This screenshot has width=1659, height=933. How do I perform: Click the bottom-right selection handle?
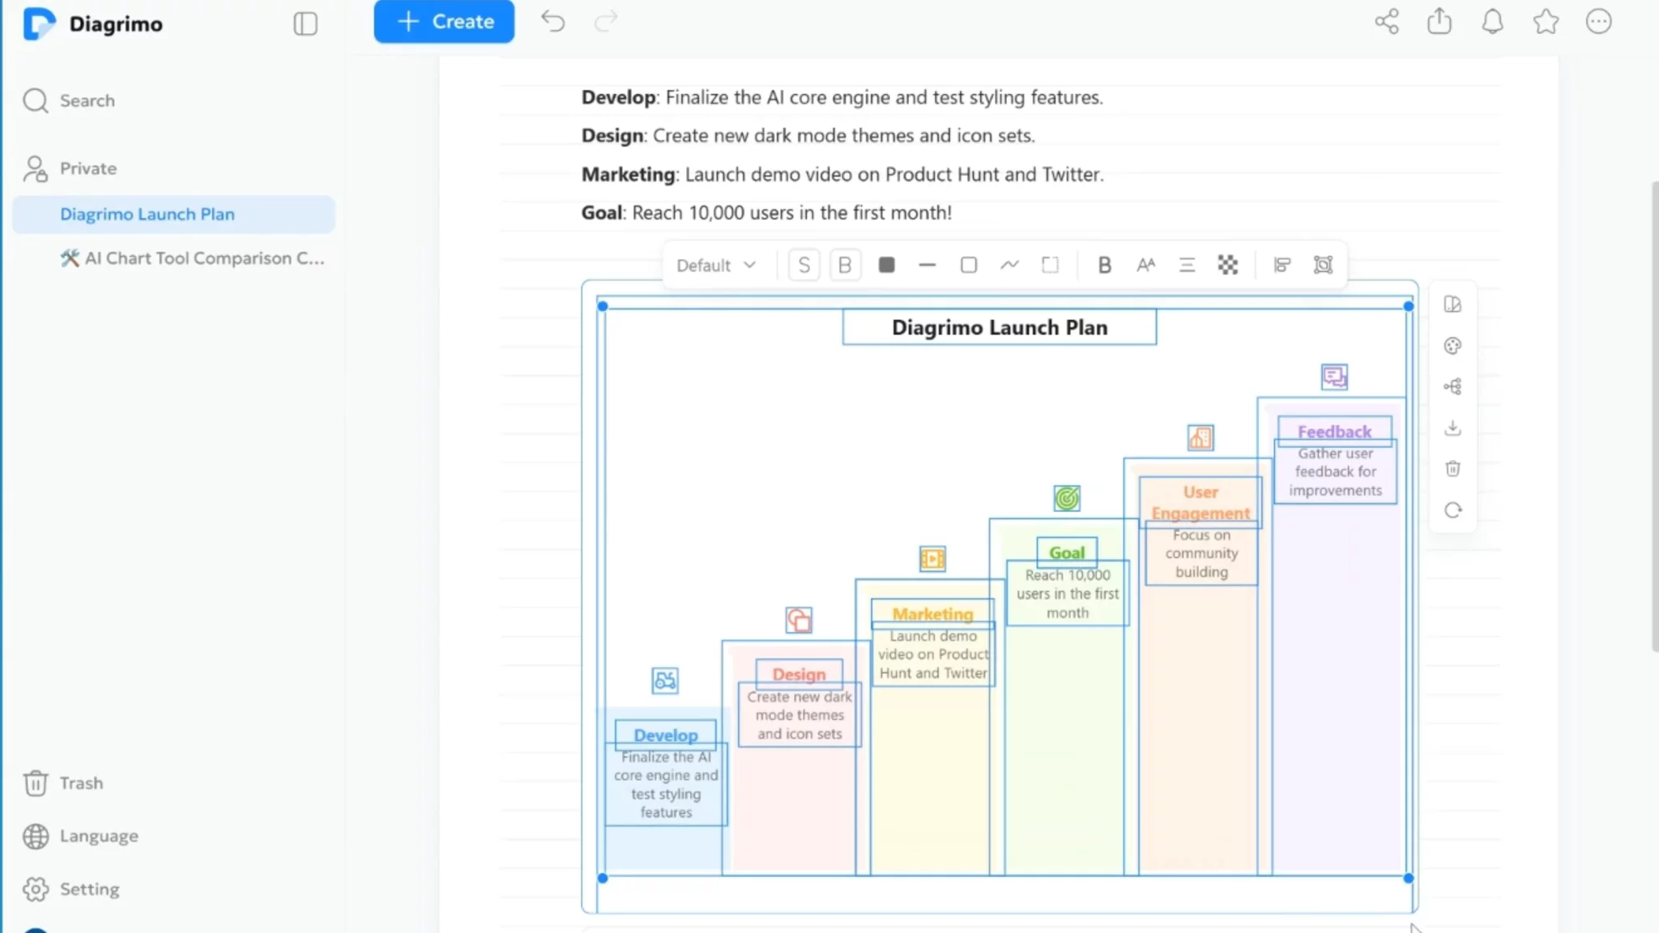pos(1409,878)
